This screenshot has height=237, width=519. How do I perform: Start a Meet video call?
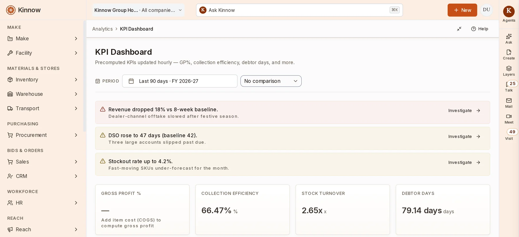(509, 118)
